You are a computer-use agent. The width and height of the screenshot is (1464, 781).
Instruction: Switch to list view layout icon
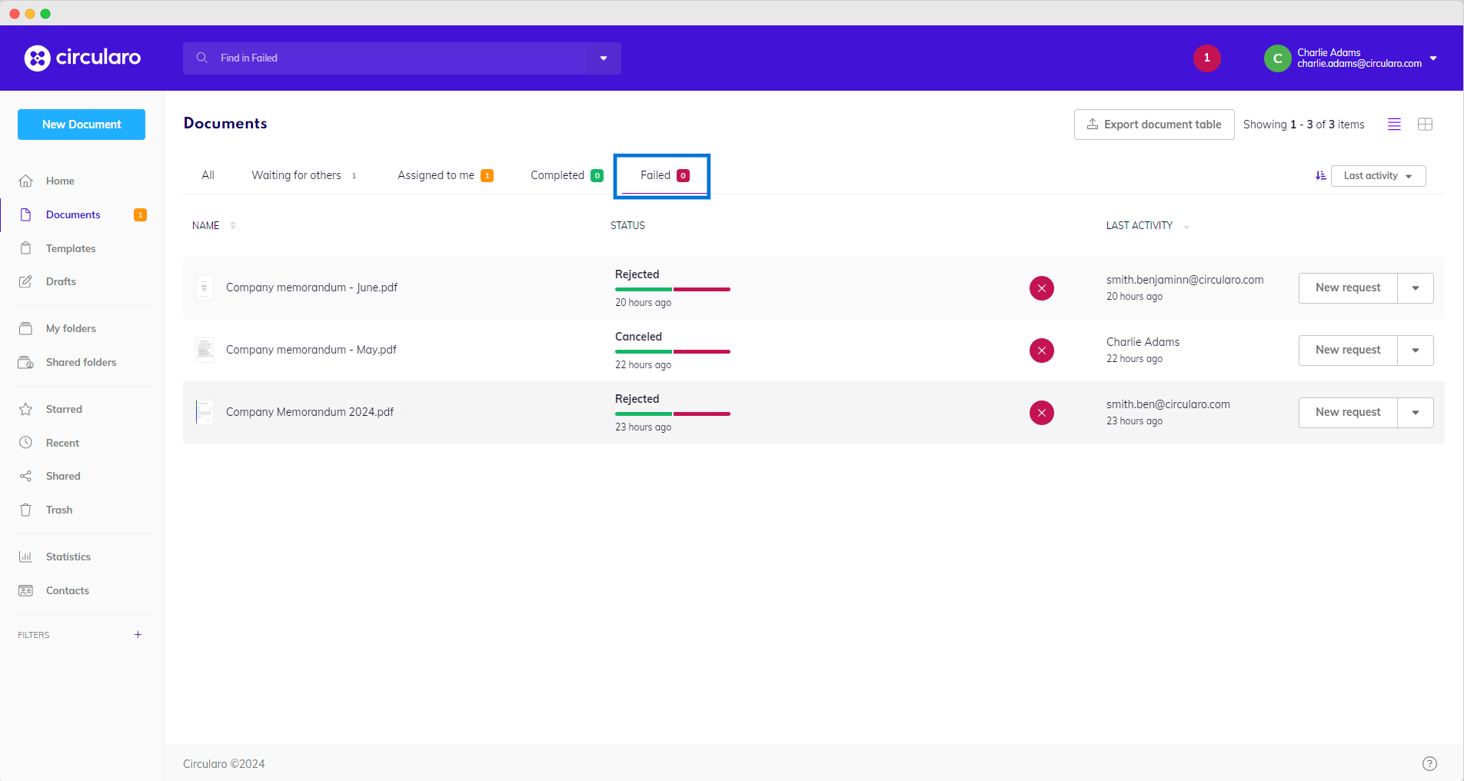(x=1394, y=125)
